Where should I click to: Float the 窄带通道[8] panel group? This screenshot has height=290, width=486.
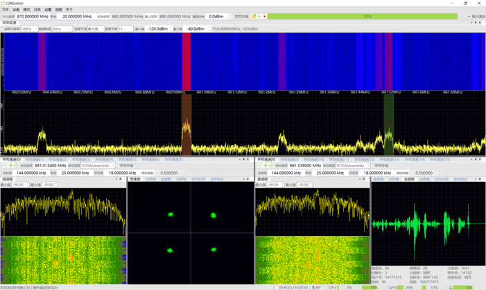pyautogui.click(x=476, y=160)
